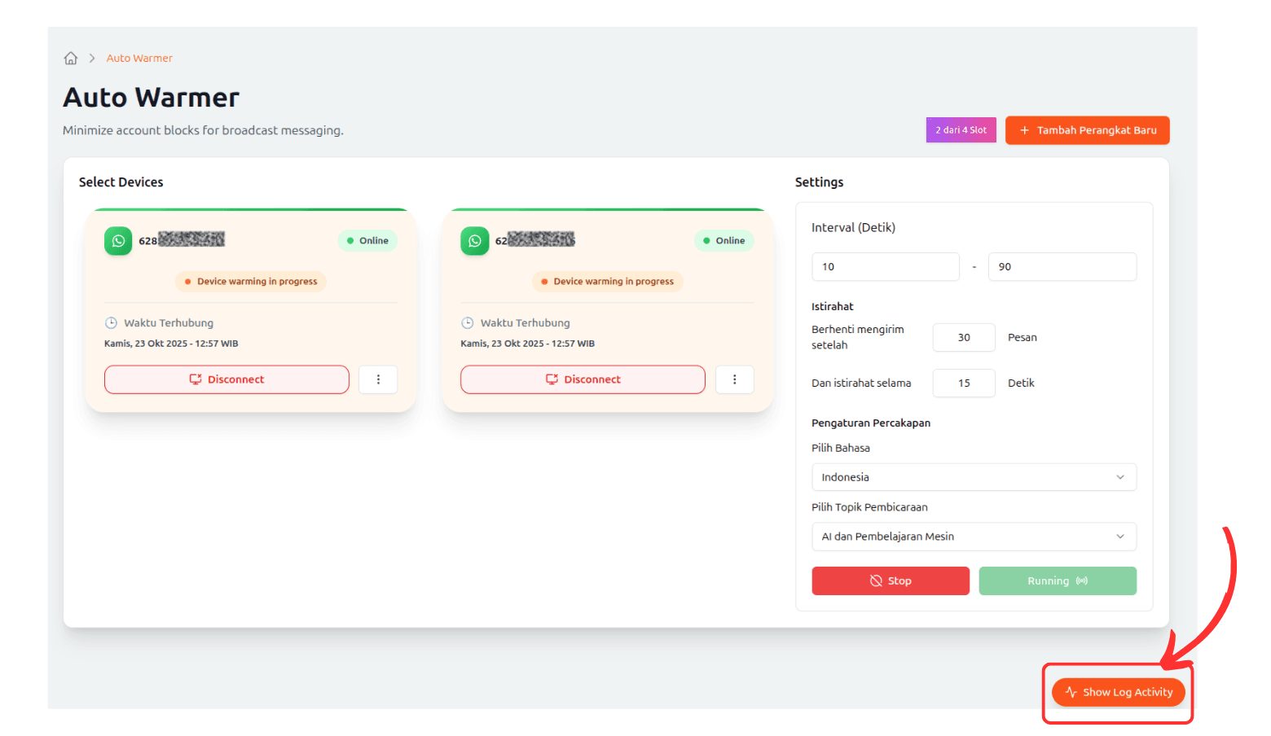
Task: Expand the Pilih Bahasa dropdown
Action: 973,477
